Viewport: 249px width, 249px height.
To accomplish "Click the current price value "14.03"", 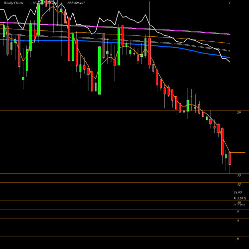I will pyautogui.click(x=238, y=192).
